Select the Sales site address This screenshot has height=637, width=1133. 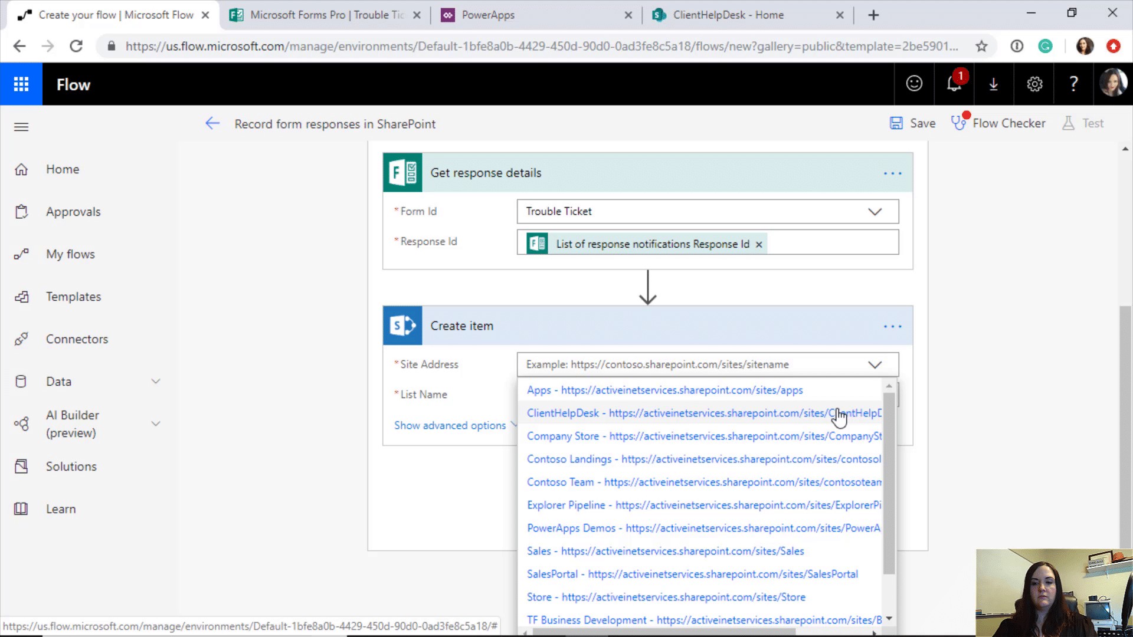tap(665, 551)
